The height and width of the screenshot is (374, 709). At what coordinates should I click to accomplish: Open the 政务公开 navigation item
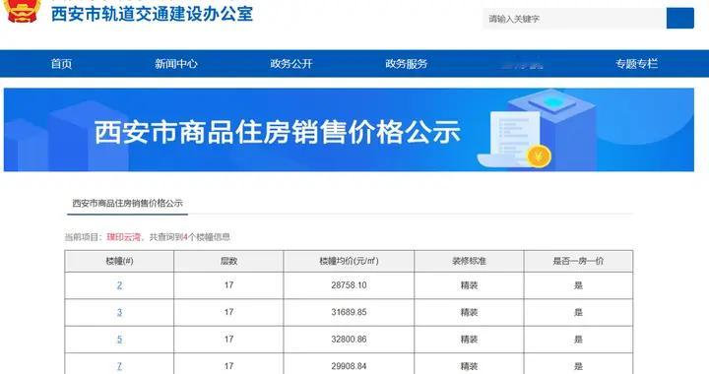pos(291,64)
